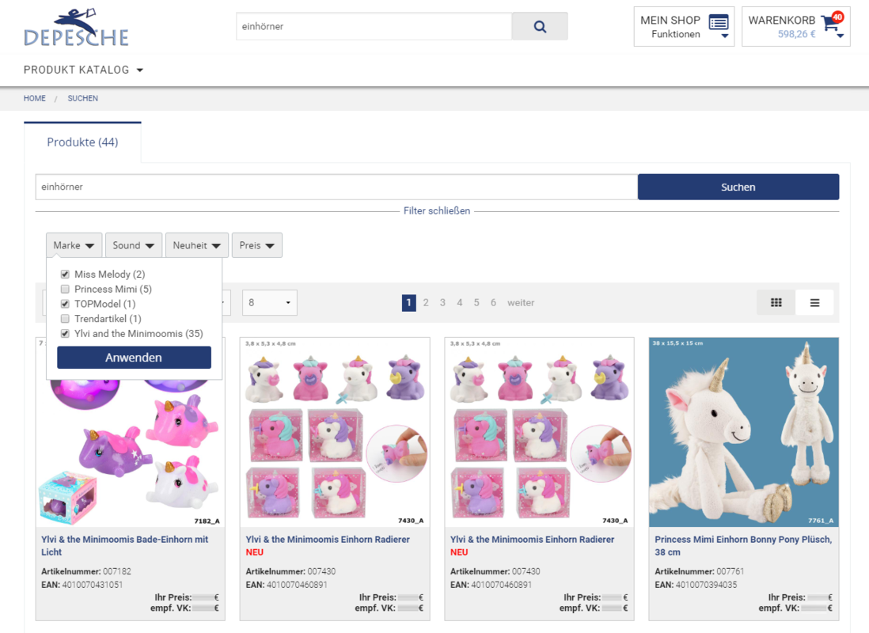Go to page 5 of results
The height and width of the screenshot is (633, 869).
click(x=476, y=302)
